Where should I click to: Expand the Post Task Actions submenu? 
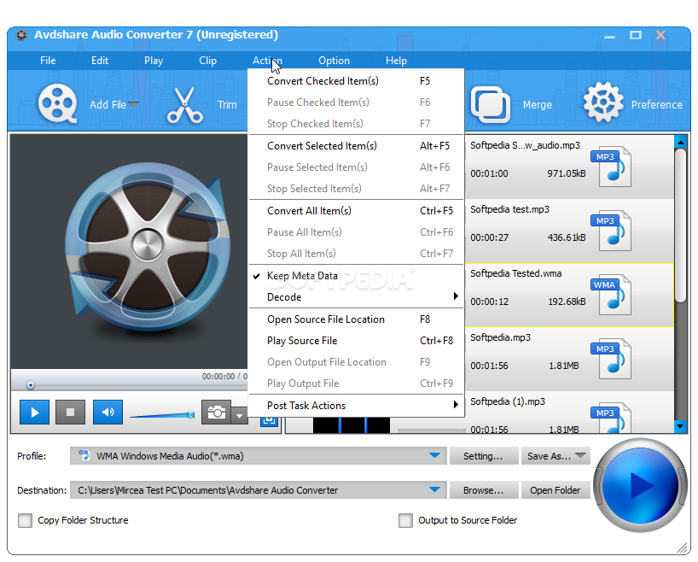tap(356, 406)
